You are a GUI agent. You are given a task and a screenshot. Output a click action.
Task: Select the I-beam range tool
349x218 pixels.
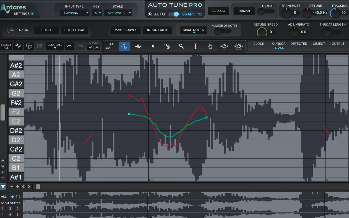point(195,46)
